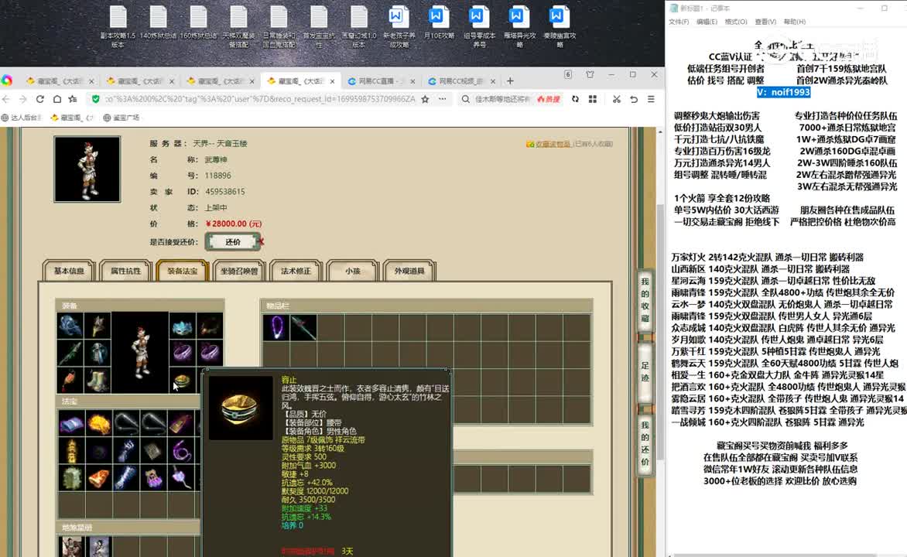Open the 外观道具 tab
Image resolution: width=907 pixels, height=557 pixels.
click(409, 271)
